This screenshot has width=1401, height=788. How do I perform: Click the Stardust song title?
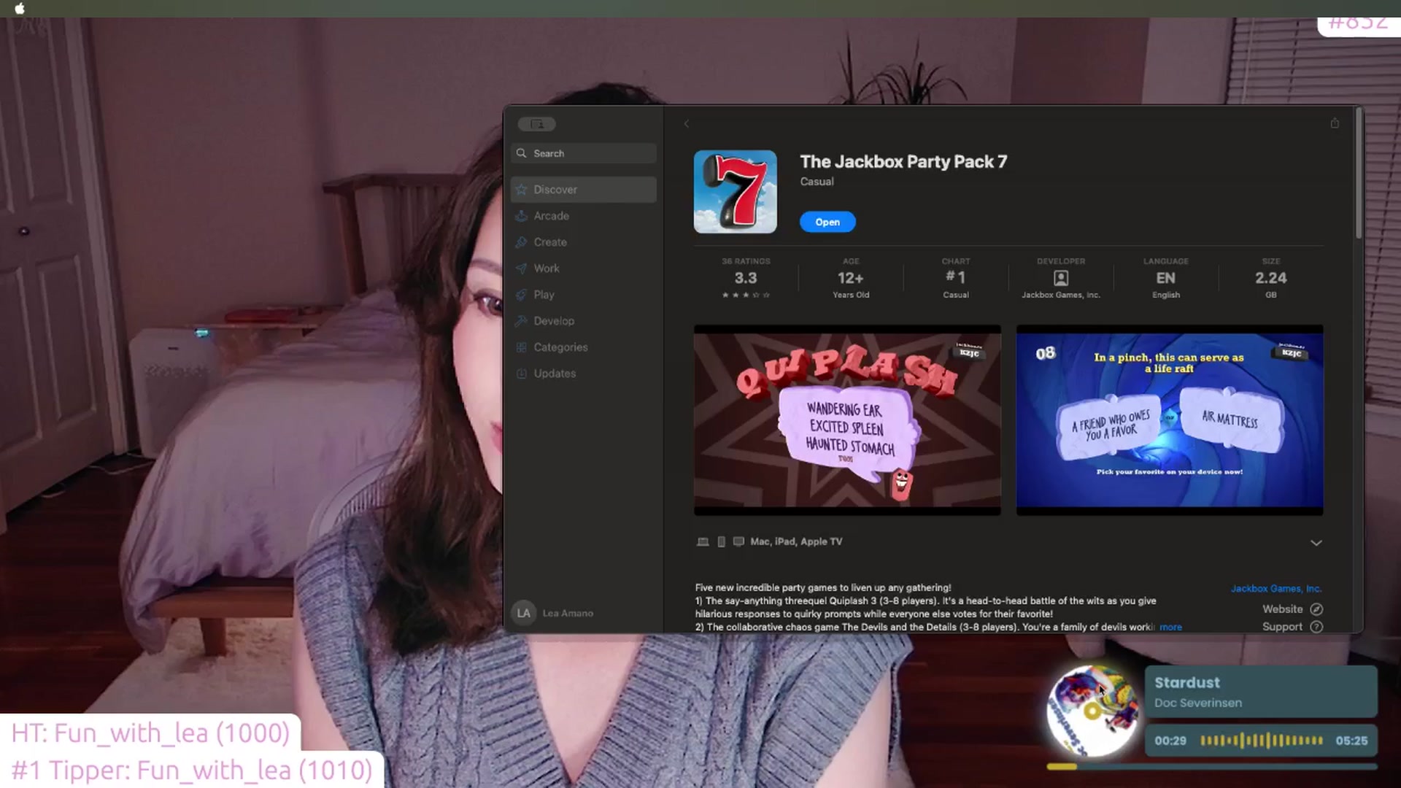(x=1187, y=683)
